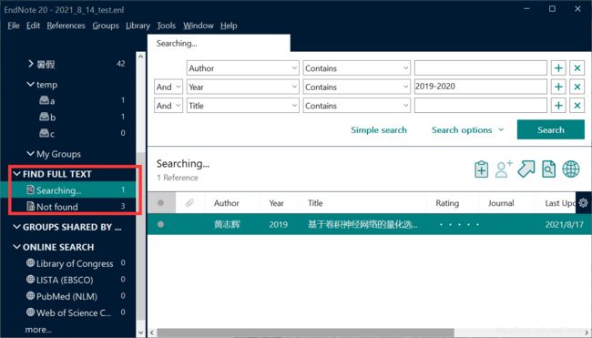Sort by the Journal column header
The image size is (592, 338).
501,203
